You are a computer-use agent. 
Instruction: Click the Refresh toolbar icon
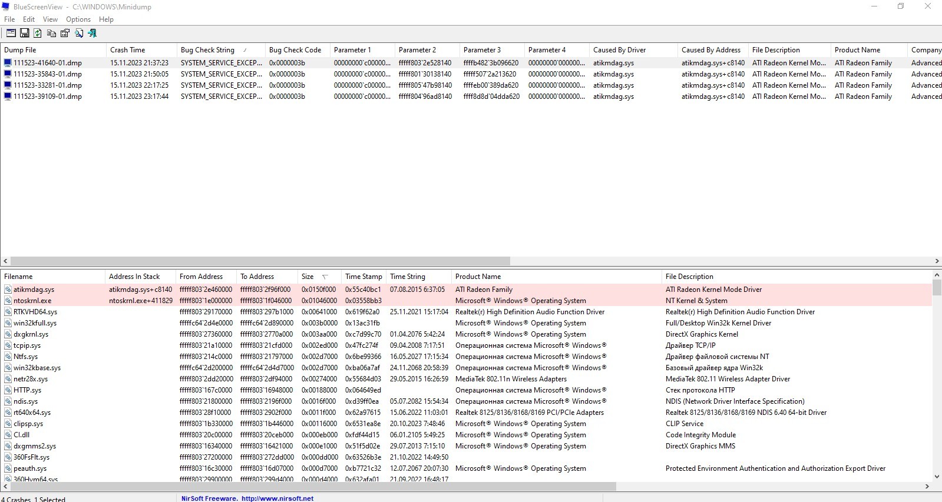click(x=38, y=34)
